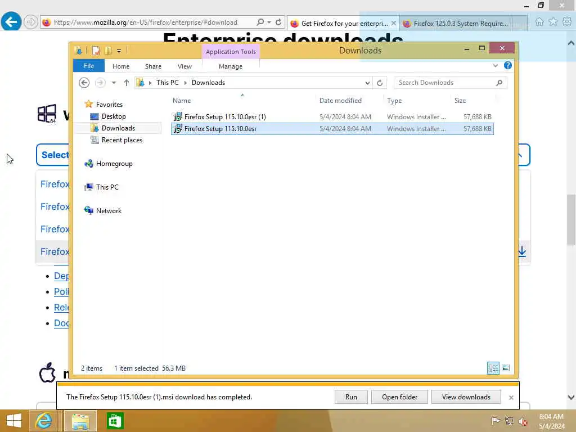Click network icon in system tray
Screen dimensions: 576x432
click(509, 421)
